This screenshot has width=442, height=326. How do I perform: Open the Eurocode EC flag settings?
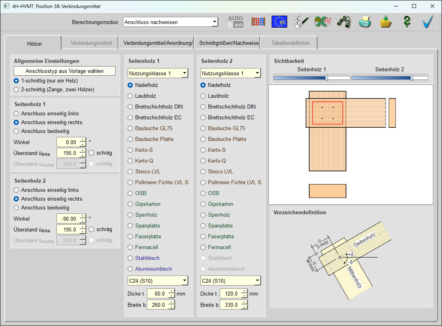click(x=279, y=22)
